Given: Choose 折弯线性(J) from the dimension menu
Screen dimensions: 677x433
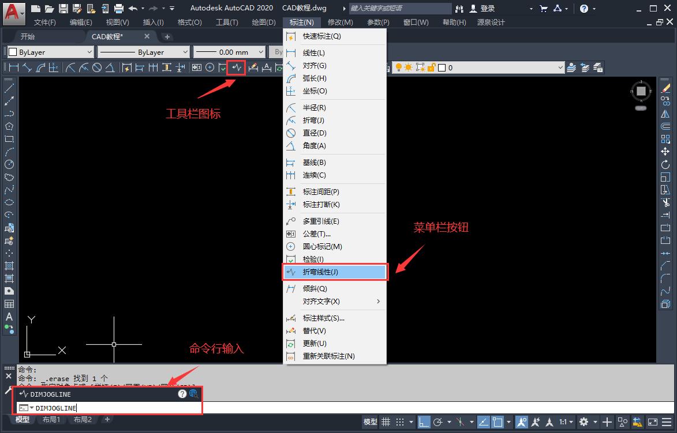Looking at the screenshot, I should point(335,272).
